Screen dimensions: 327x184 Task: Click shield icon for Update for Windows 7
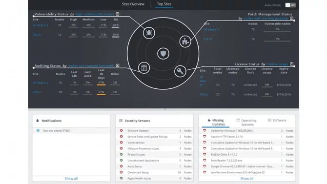pyautogui.click(x=204, y=130)
